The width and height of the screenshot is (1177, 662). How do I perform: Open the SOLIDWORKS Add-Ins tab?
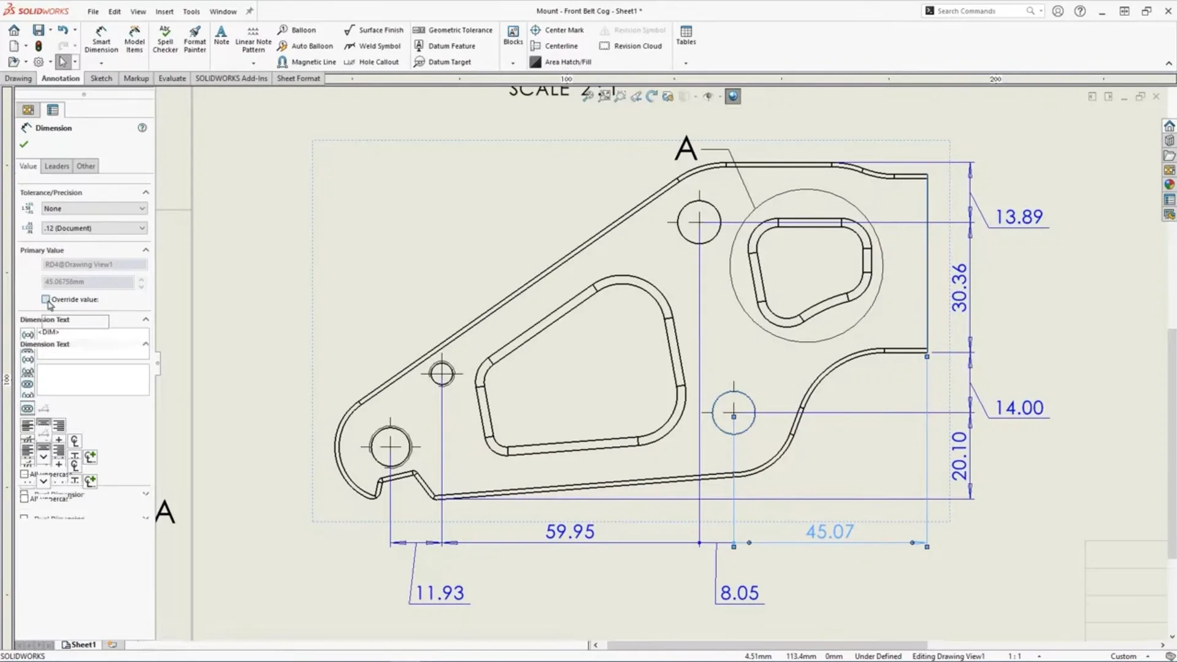(x=231, y=79)
